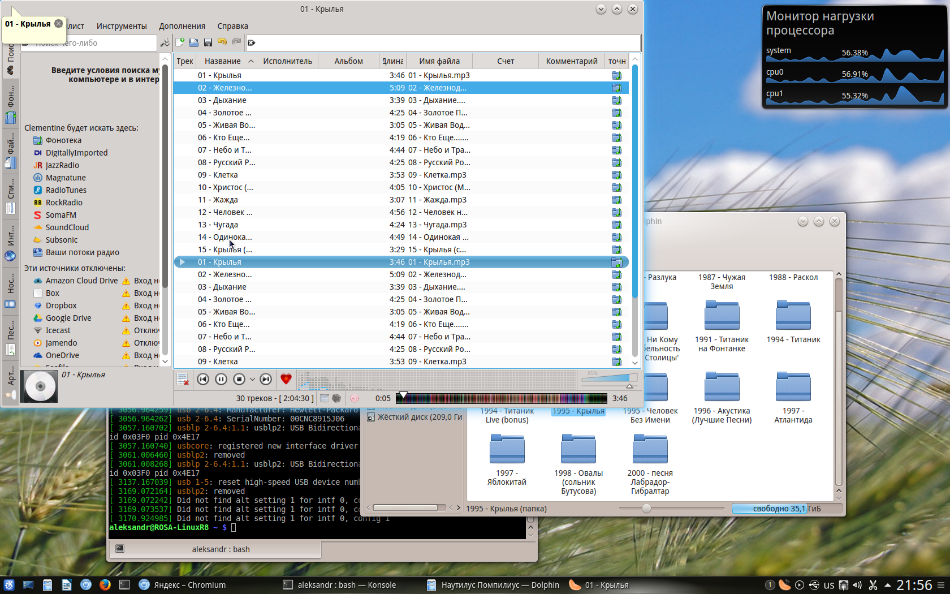
Task: Click the track position moodbar slider
Action: click(x=501, y=398)
